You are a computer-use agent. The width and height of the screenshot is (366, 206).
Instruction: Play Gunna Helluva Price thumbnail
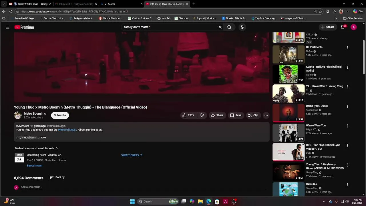point(289,74)
